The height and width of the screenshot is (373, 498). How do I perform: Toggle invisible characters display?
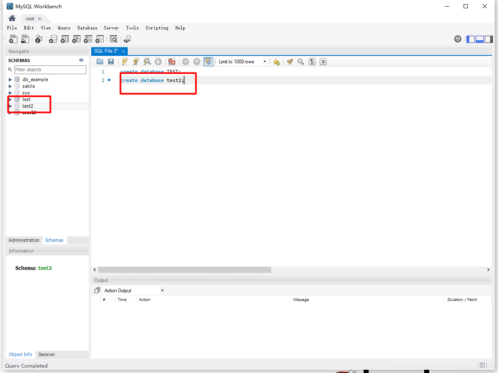pos(312,62)
